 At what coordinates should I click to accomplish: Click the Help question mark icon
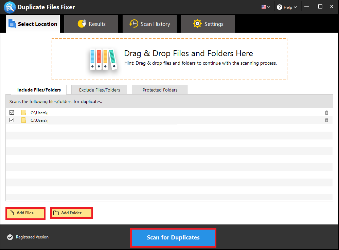tap(280, 7)
